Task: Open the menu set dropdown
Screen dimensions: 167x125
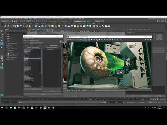Action: pyautogui.click(x=5, y=21)
